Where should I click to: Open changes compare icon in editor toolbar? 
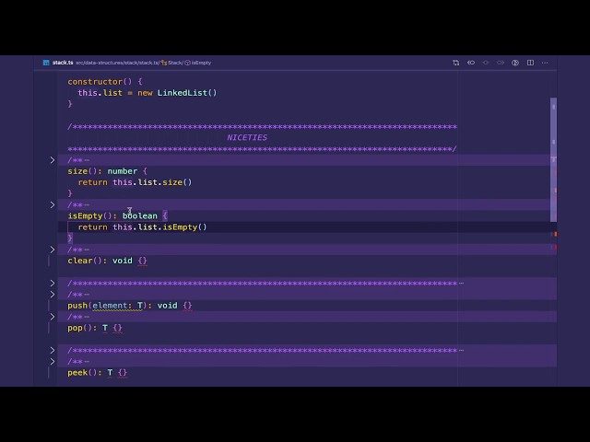pyautogui.click(x=455, y=63)
